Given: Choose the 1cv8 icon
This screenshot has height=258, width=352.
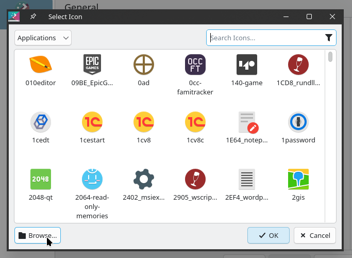Looking at the screenshot, I should click(144, 122).
